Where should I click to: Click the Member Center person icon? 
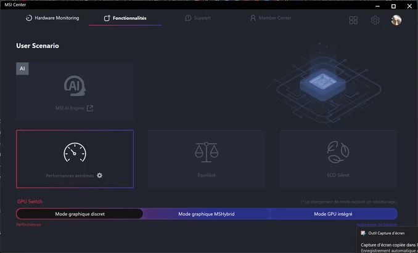253,18
